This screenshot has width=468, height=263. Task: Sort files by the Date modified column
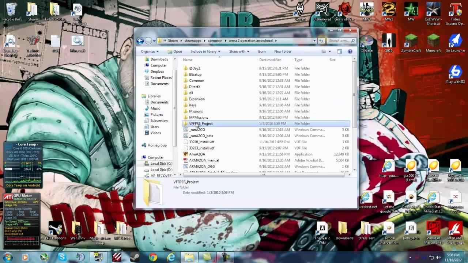tap(275, 60)
